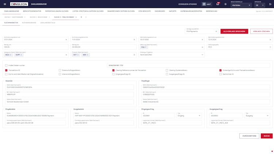Viewport: 274px width, 154px height.
Task: Check End-to-end Identifikation der Originaltransaktion
Action: (x=6, y=74)
